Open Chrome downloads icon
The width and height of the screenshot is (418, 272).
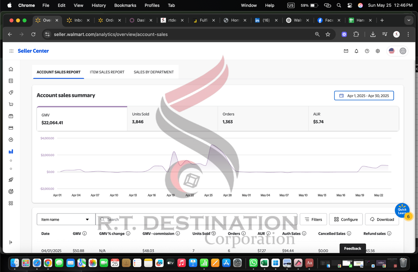[x=373, y=34]
